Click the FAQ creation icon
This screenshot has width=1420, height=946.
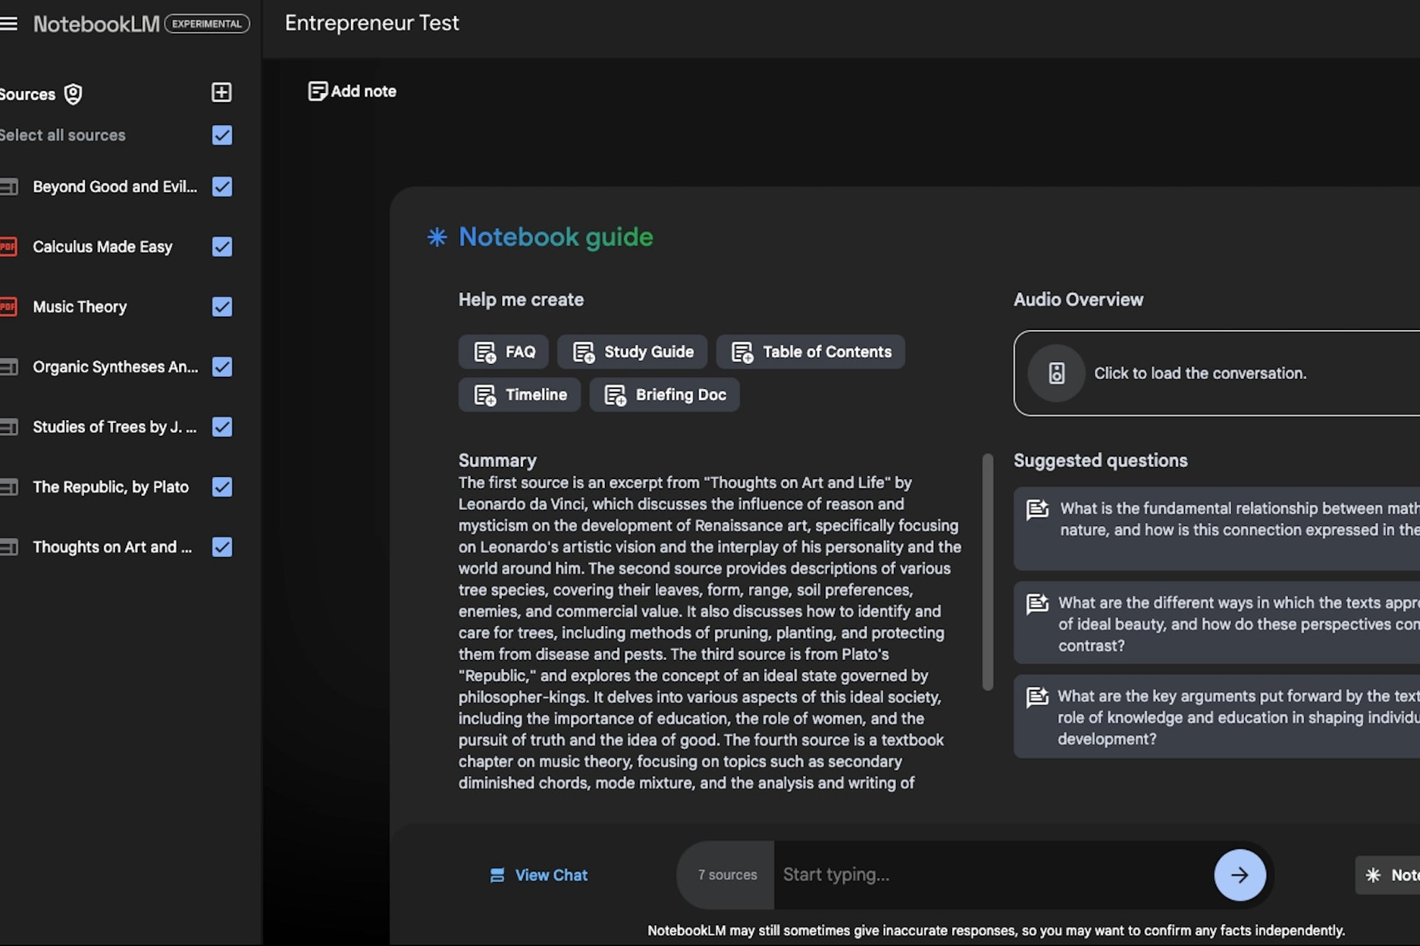pyautogui.click(x=484, y=351)
